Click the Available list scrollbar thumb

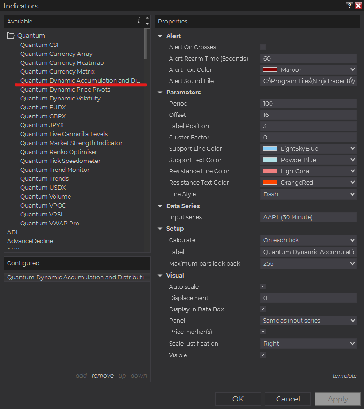pyautogui.click(x=147, y=44)
